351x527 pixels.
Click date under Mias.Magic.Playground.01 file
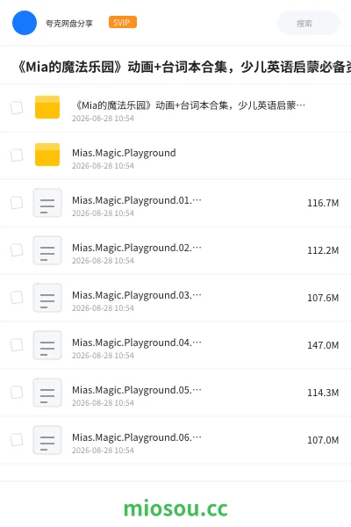(103, 213)
